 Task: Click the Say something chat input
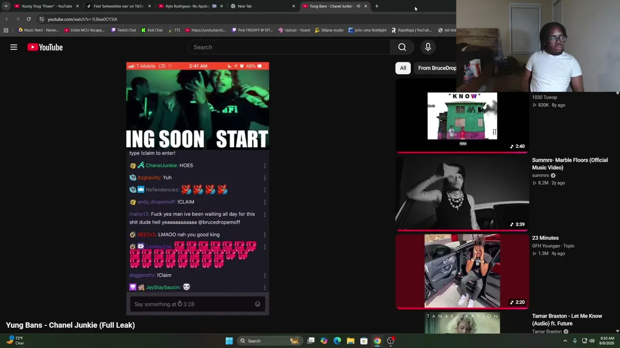click(198, 304)
